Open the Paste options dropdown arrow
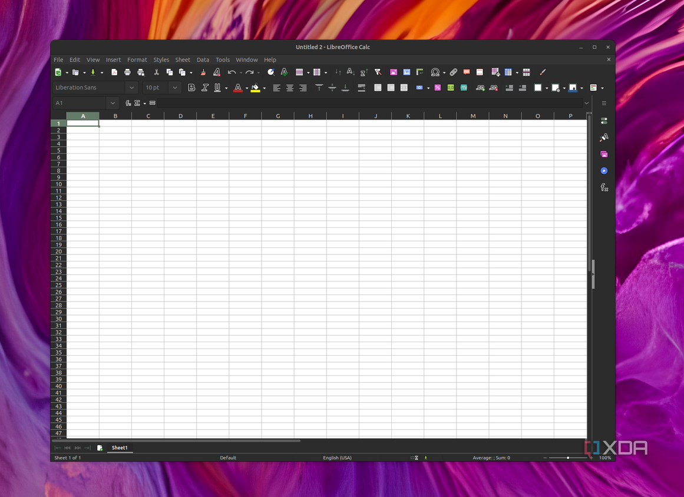 click(x=191, y=73)
